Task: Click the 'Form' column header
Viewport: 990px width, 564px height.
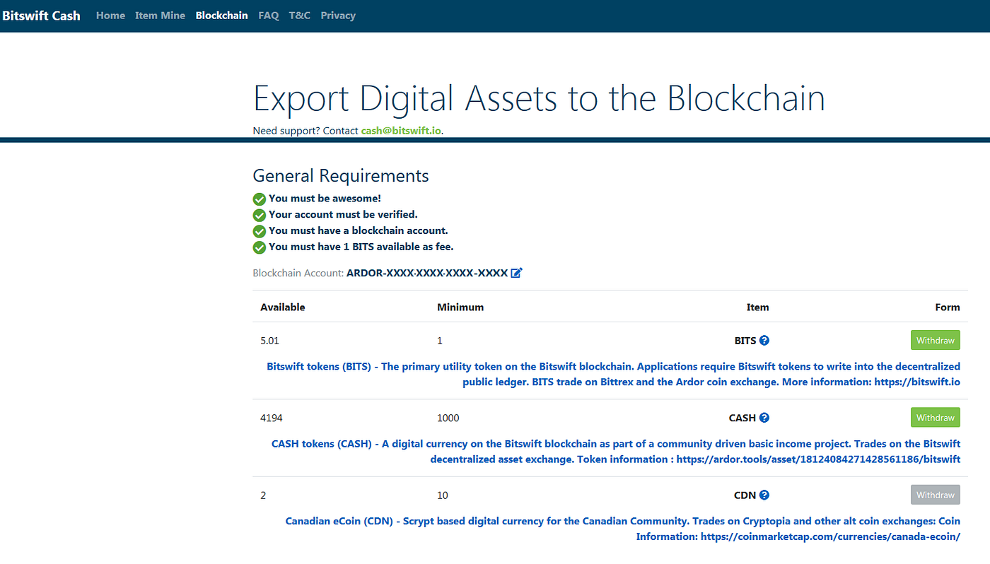Action: pos(948,307)
